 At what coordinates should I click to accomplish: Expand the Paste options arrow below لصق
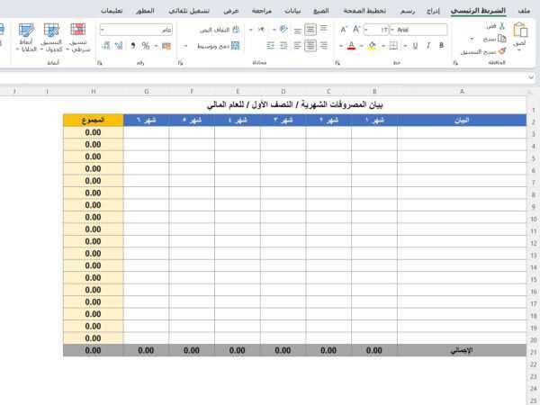pos(519,50)
